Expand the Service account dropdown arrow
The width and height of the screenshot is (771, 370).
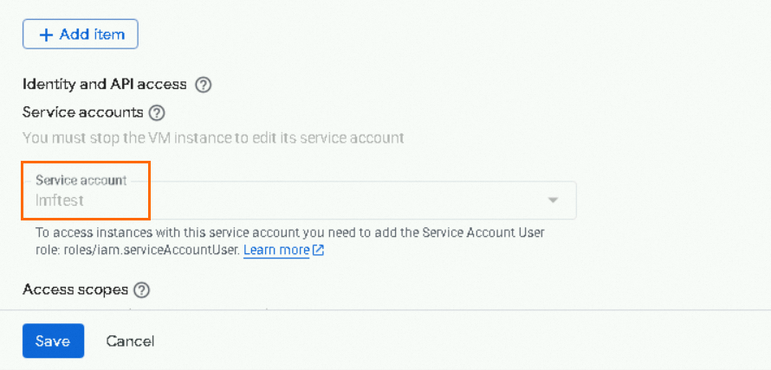[553, 201]
